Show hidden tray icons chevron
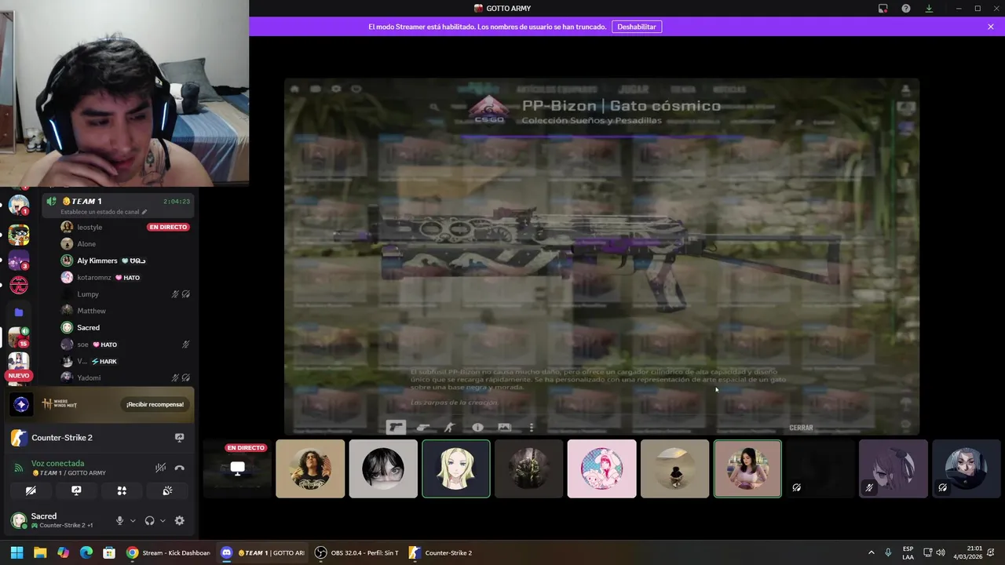Viewport: 1005px width, 565px height. pyautogui.click(x=871, y=552)
